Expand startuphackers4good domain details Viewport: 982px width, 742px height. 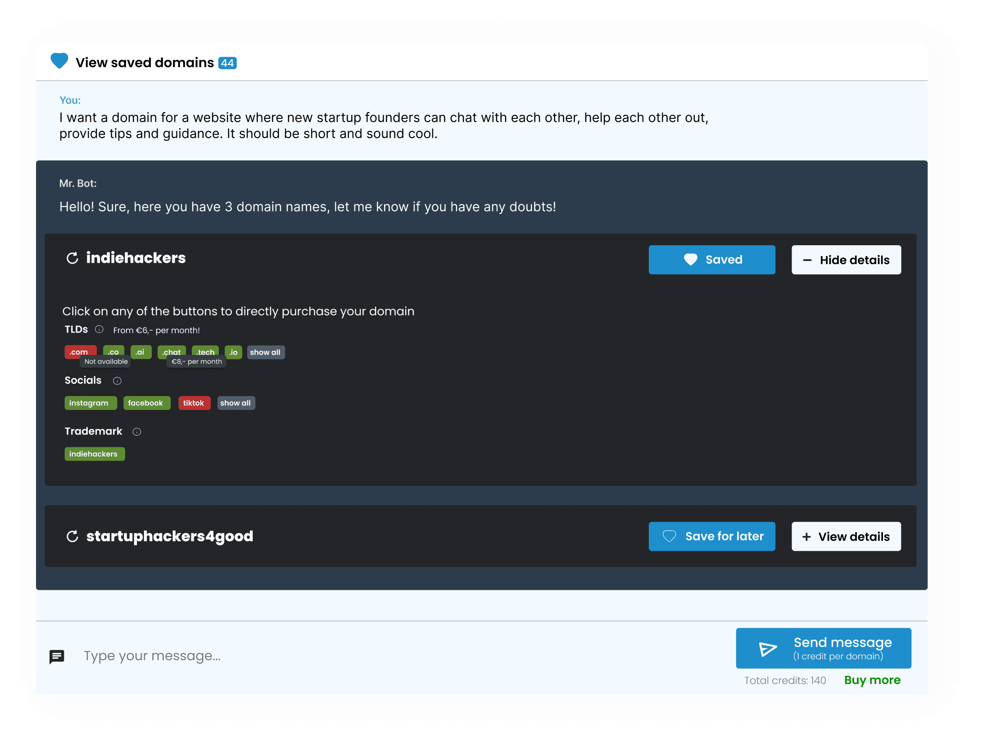pos(845,535)
